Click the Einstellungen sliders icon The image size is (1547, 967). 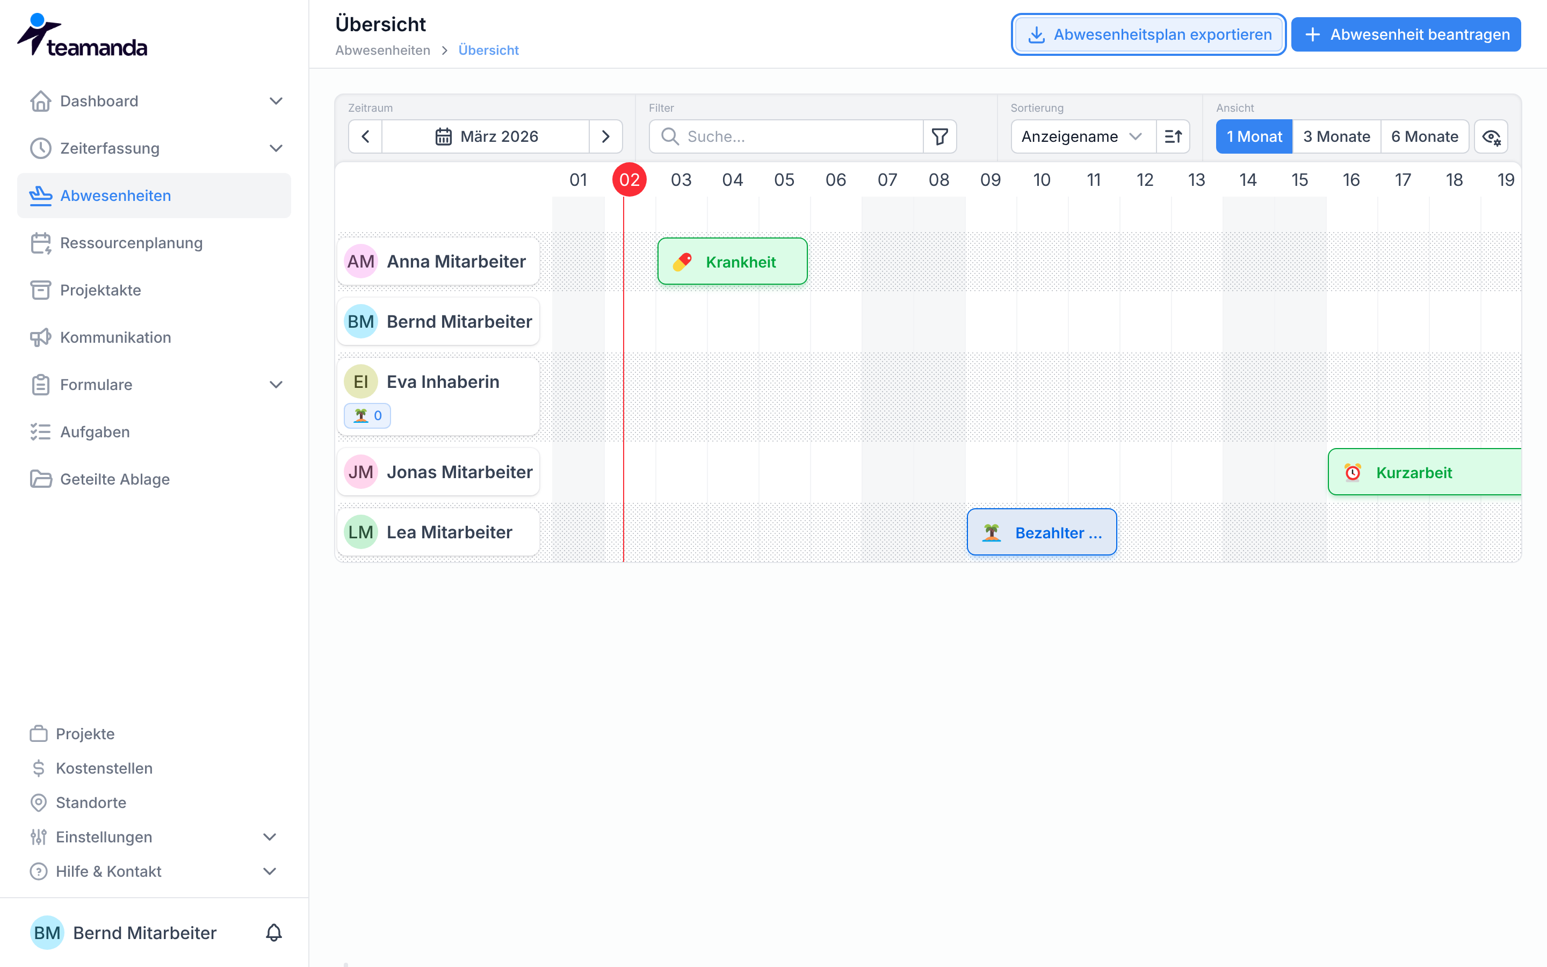click(x=38, y=837)
